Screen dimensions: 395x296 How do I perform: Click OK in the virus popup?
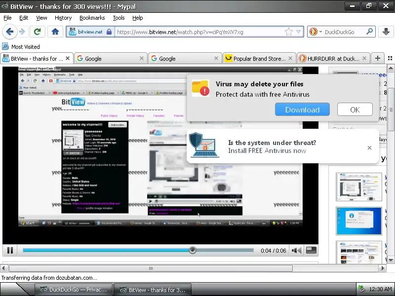(x=355, y=110)
